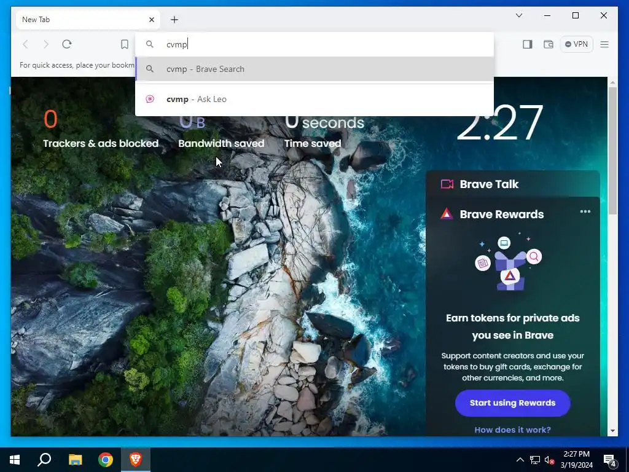Viewport: 629px width, 472px height.
Task: Click the network tray icon
Action: pyautogui.click(x=535, y=460)
